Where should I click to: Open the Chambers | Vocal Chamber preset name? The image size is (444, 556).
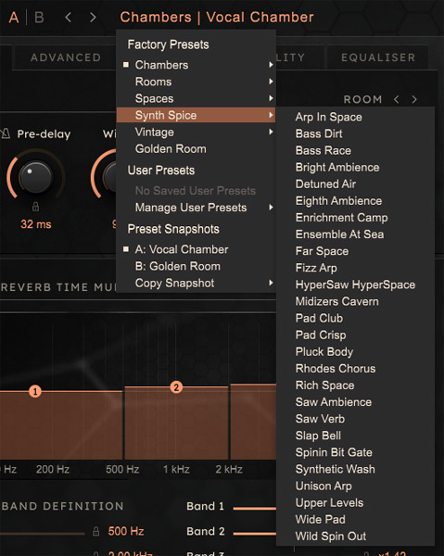(x=217, y=17)
